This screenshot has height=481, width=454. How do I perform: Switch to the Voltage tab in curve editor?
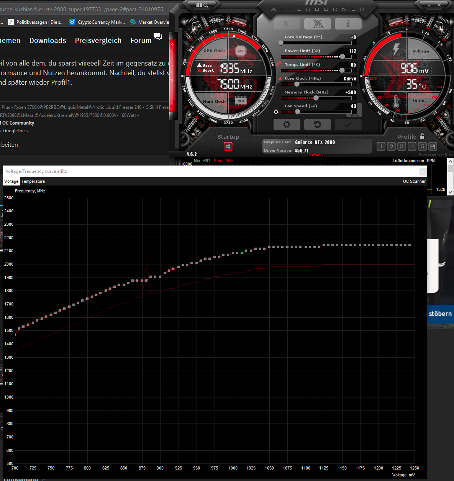(11, 181)
